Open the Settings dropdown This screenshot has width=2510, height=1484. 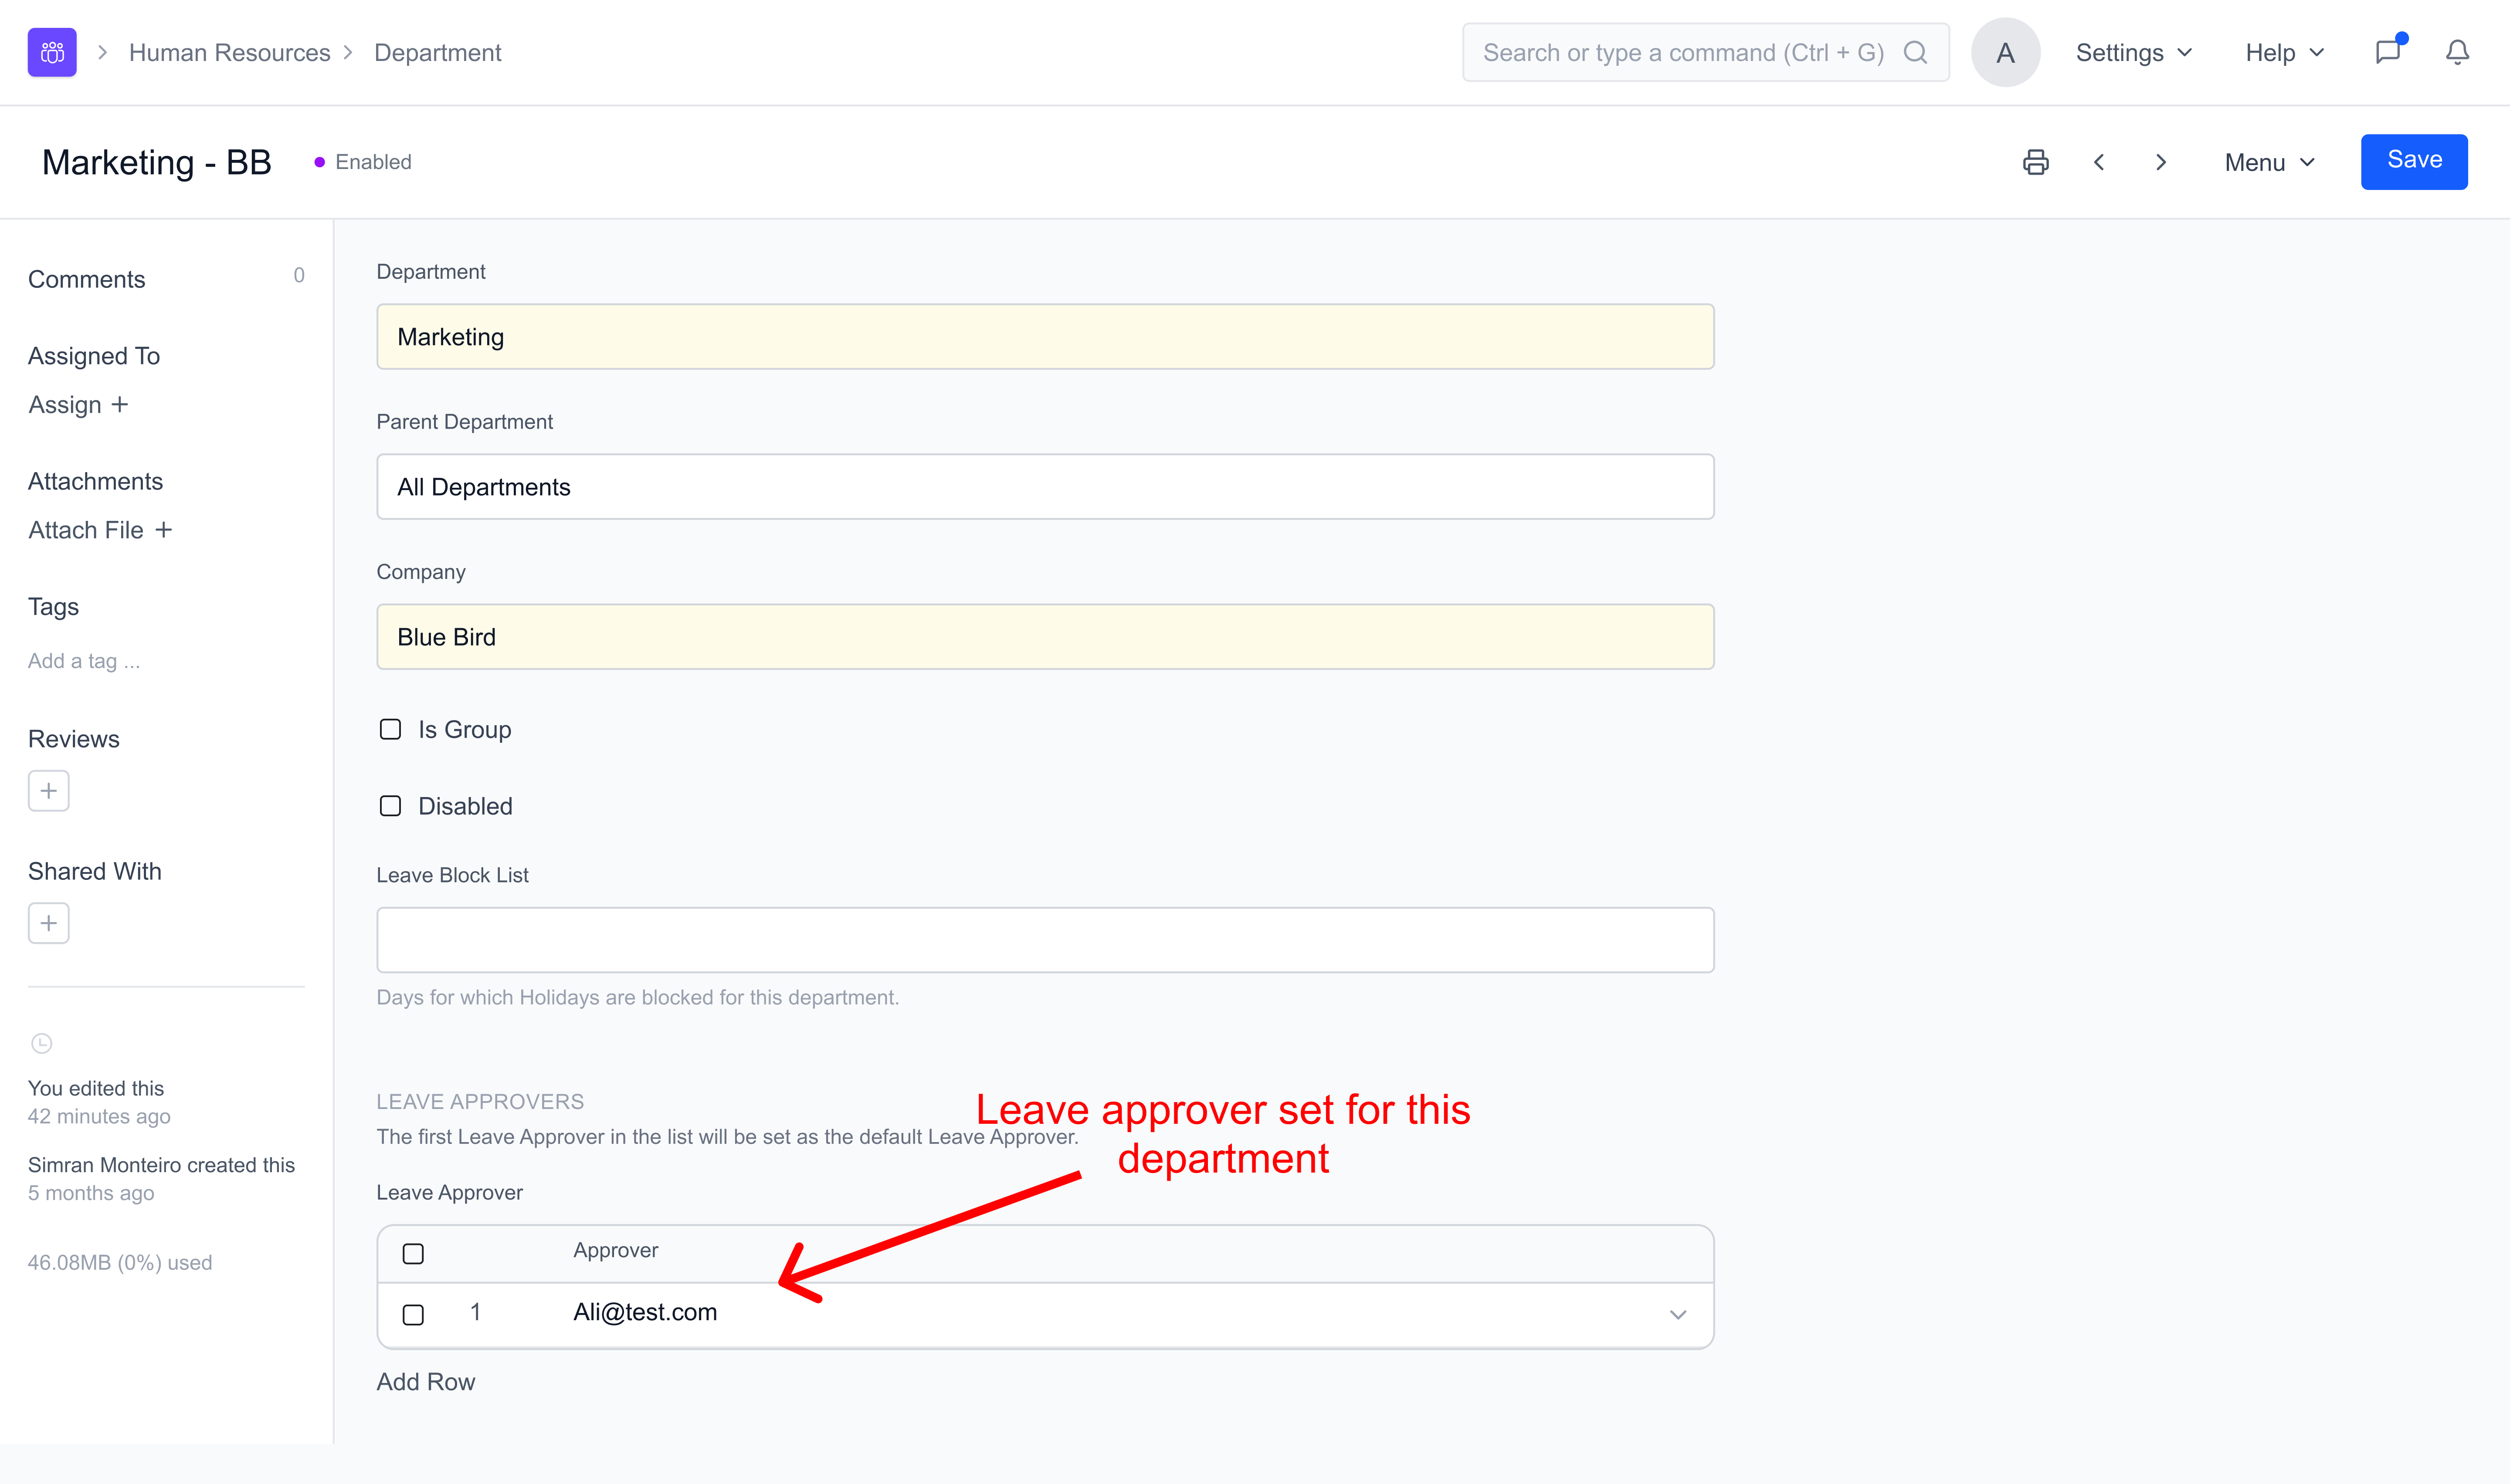click(2133, 52)
